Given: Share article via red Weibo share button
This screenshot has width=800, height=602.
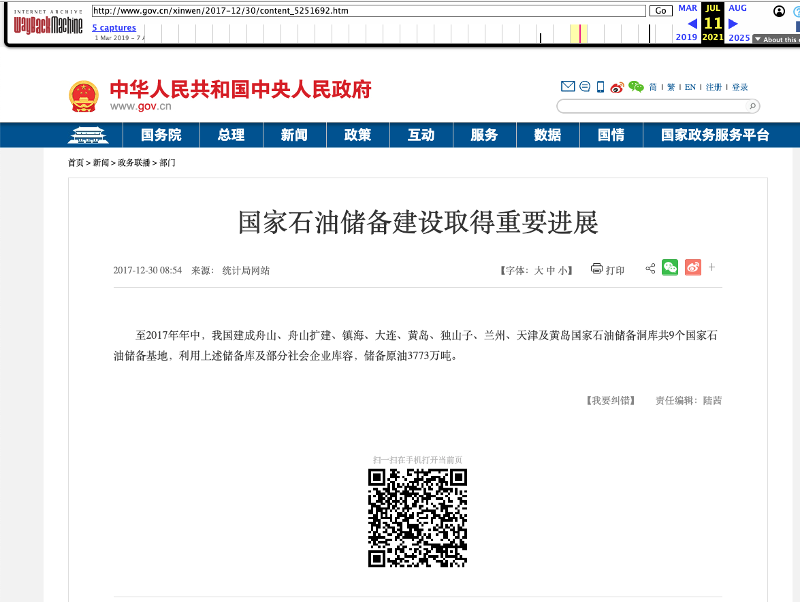Looking at the screenshot, I should 692,268.
